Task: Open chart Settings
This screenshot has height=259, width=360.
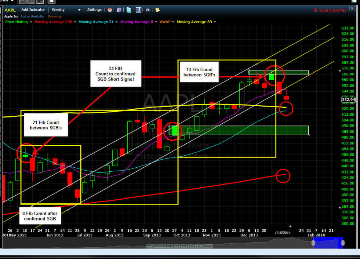Action: click(94, 10)
